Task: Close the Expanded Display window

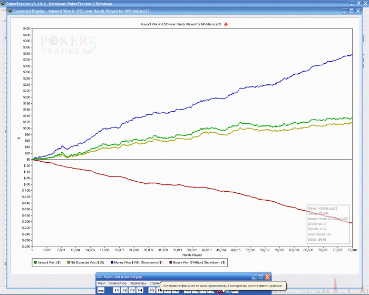Action: tap(358, 11)
